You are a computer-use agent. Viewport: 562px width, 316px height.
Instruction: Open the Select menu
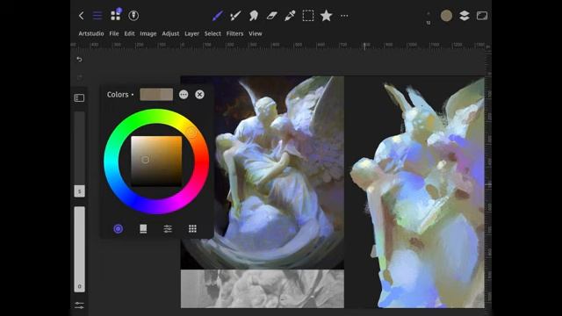click(x=213, y=33)
